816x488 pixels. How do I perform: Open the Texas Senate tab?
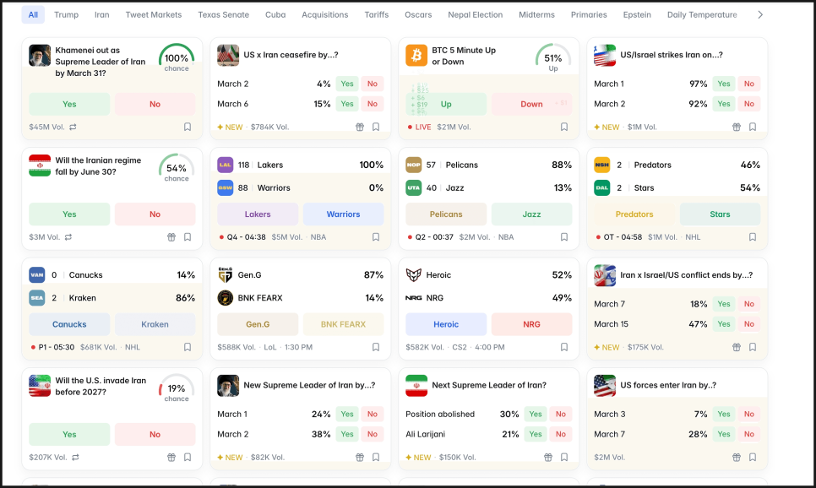(223, 14)
